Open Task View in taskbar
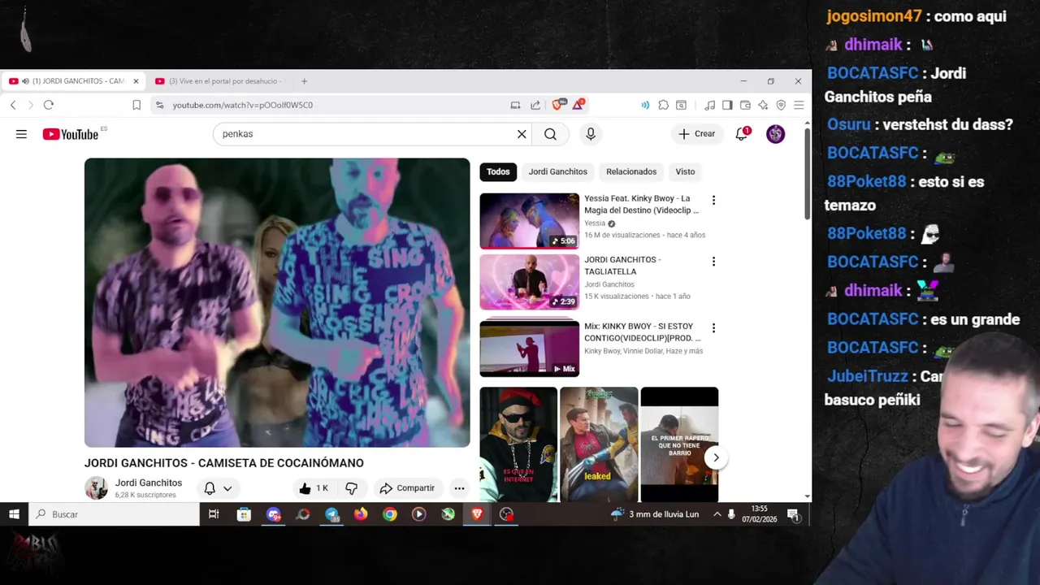This screenshot has height=585, width=1040. 214,514
